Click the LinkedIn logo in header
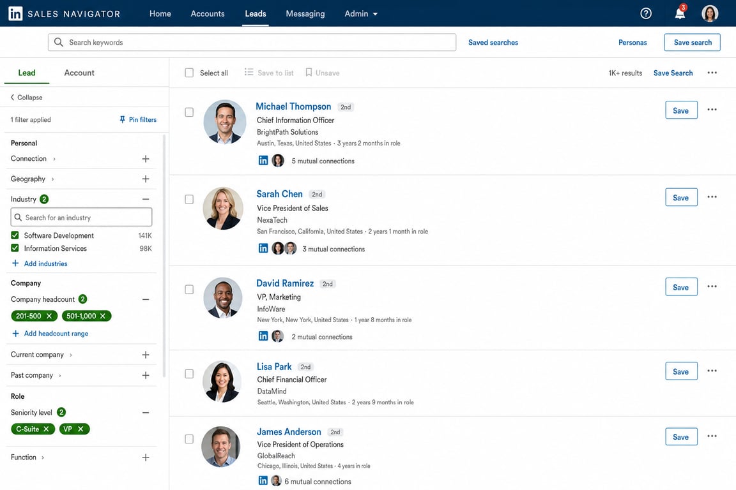 (x=15, y=13)
